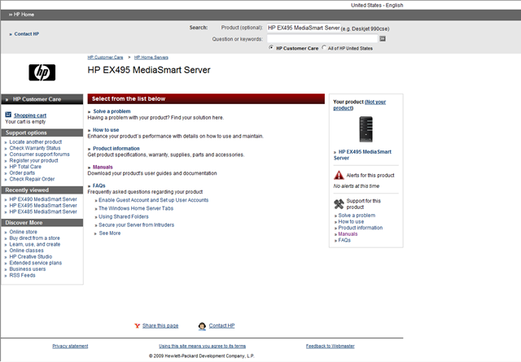Image resolution: width=521 pixels, height=362 pixels.
Task: Open Secure your Server from Intruders FAQ
Action: pyautogui.click(x=136, y=225)
